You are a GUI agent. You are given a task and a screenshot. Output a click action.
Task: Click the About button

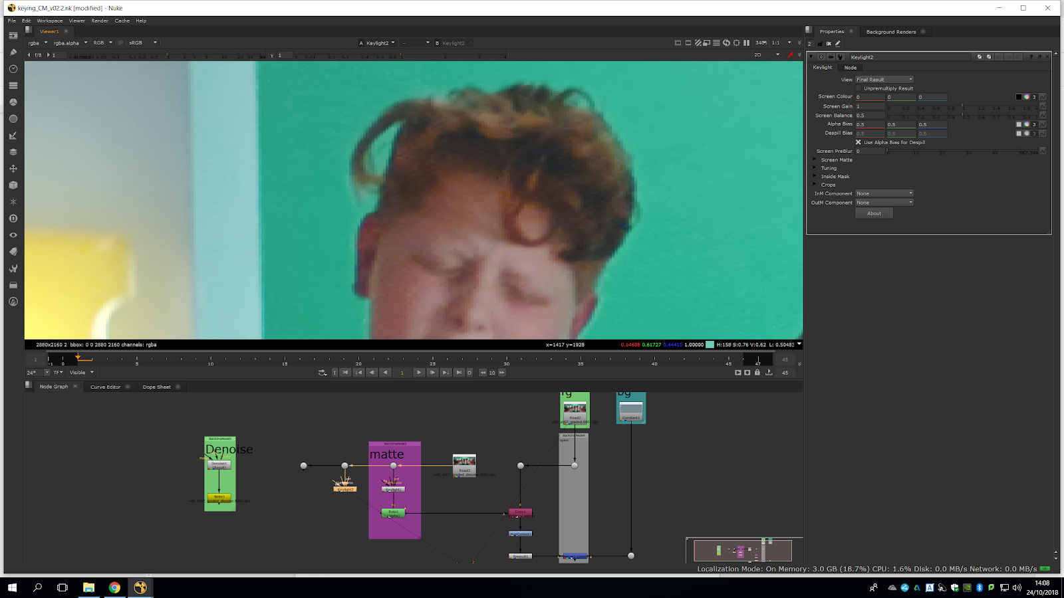[x=874, y=213]
